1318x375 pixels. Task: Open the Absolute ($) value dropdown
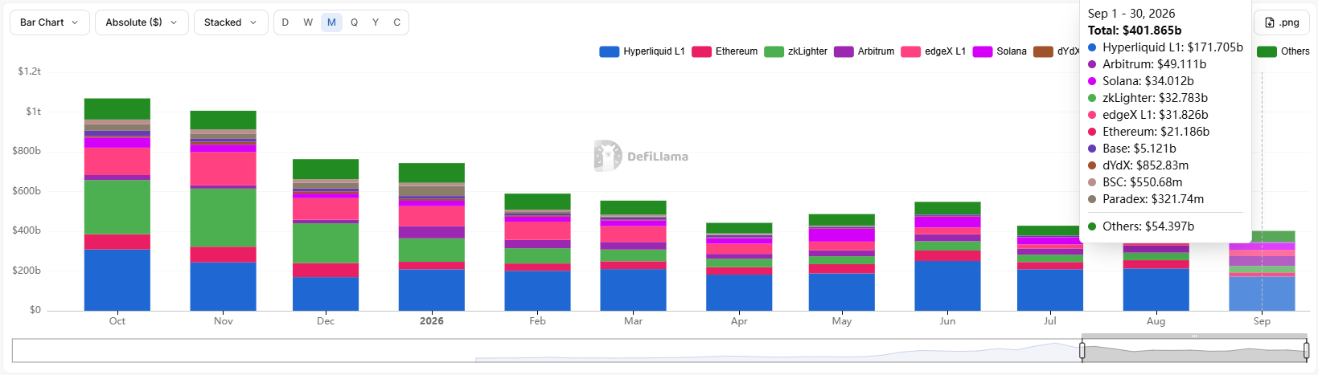142,22
